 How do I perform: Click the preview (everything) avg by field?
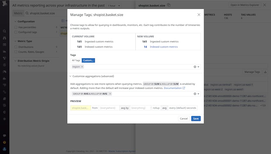coord(140,108)
